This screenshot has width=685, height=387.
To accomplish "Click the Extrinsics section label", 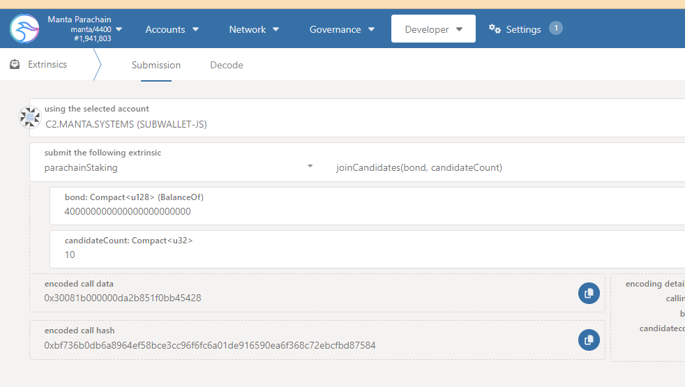I will click(x=47, y=65).
